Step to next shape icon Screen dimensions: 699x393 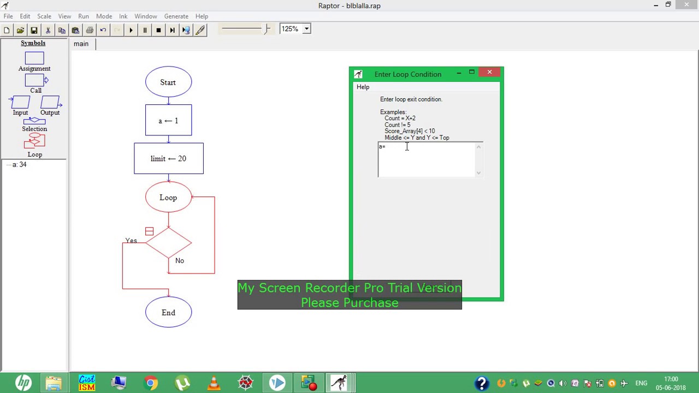[x=172, y=31]
